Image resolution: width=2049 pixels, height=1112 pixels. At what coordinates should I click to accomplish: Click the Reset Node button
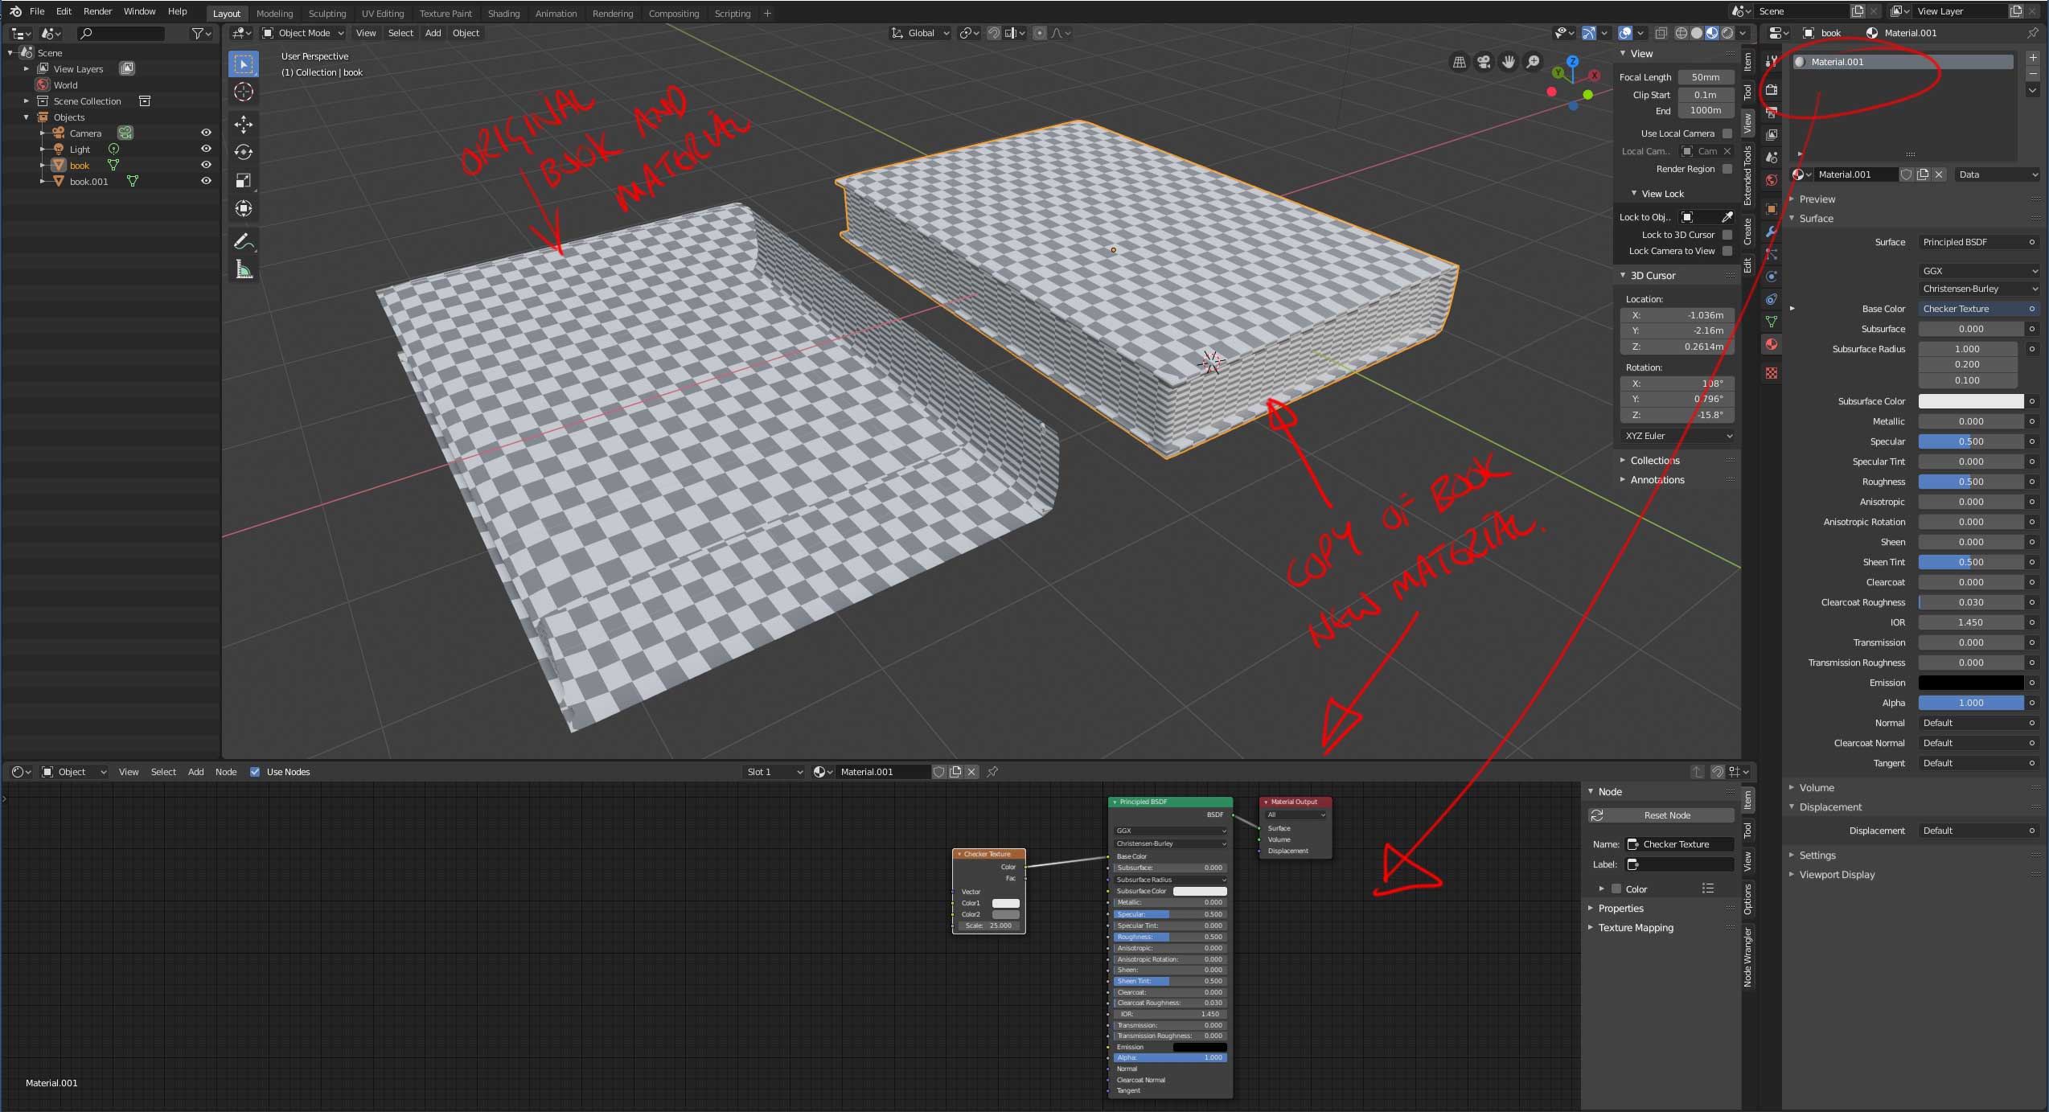[1661, 815]
